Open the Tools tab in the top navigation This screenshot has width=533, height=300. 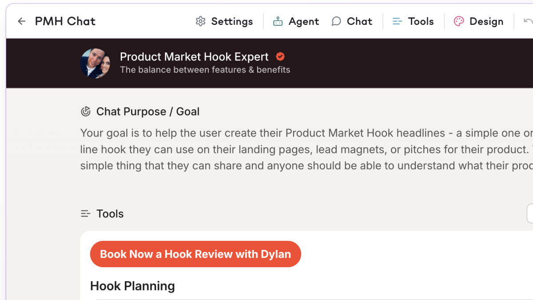click(x=421, y=21)
